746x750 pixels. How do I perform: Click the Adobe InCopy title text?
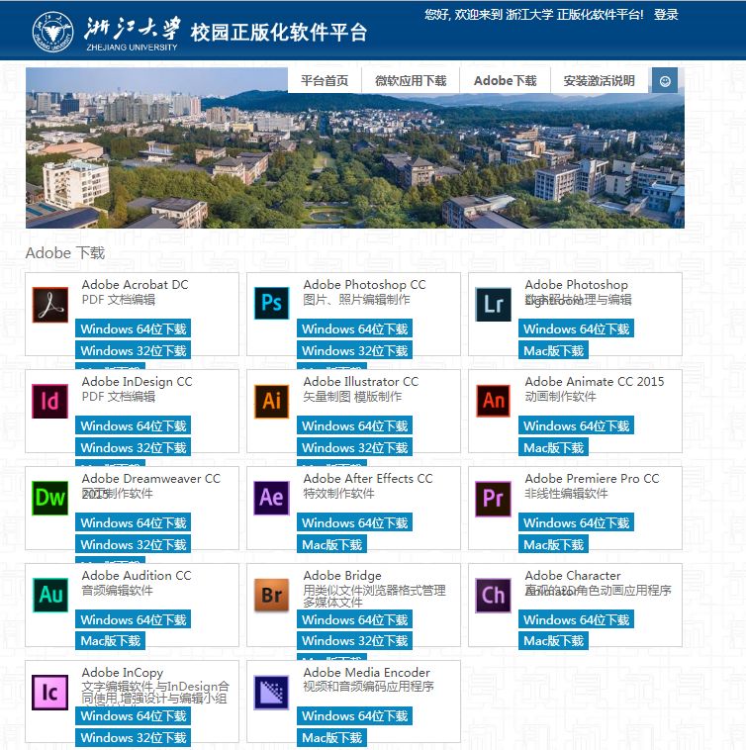[123, 673]
